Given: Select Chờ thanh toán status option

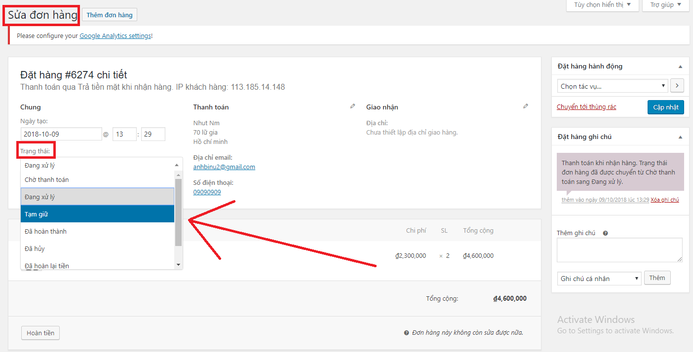Looking at the screenshot, I should (98, 180).
